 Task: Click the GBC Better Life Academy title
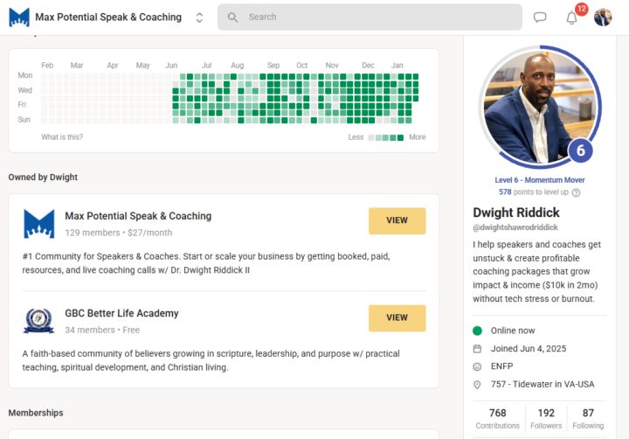coord(121,313)
